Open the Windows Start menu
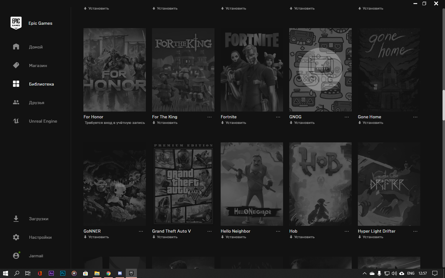 click(6, 273)
